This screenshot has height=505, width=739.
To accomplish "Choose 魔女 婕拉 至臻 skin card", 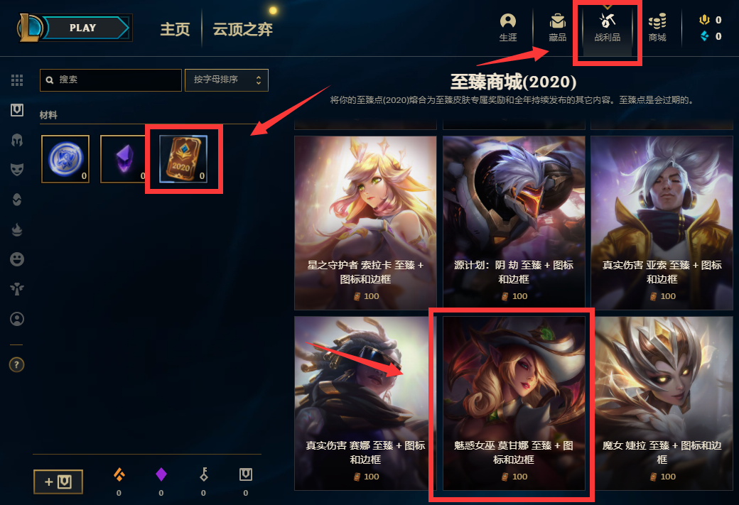I will pyautogui.click(x=662, y=403).
